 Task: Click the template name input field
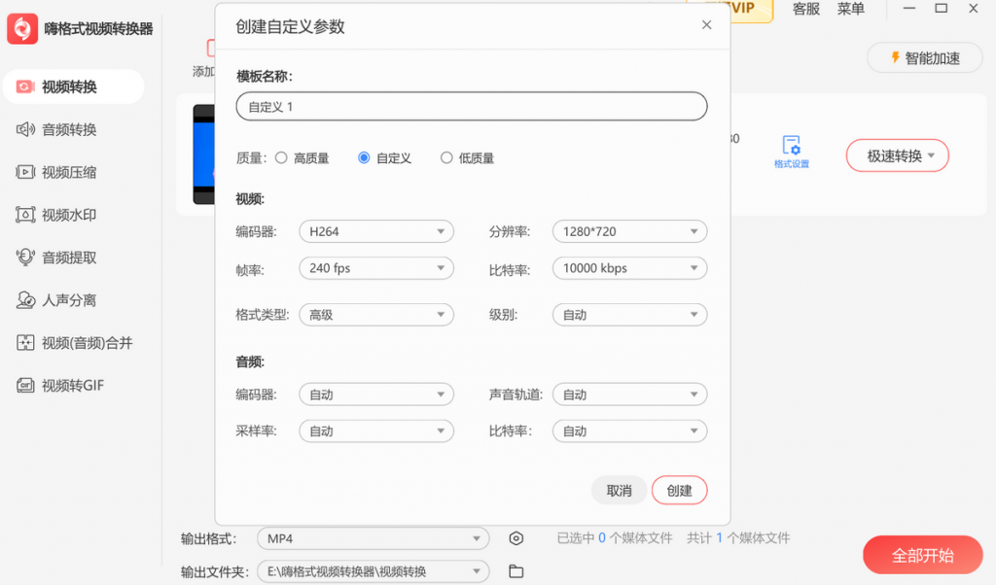[x=471, y=106]
